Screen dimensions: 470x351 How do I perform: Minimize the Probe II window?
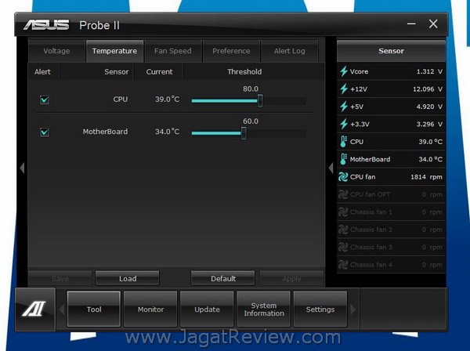pyautogui.click(x=411, y=24)
